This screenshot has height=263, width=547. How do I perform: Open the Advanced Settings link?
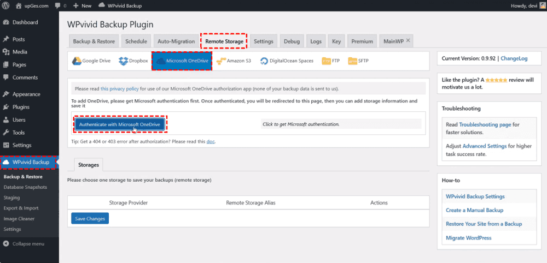point(485,146)
